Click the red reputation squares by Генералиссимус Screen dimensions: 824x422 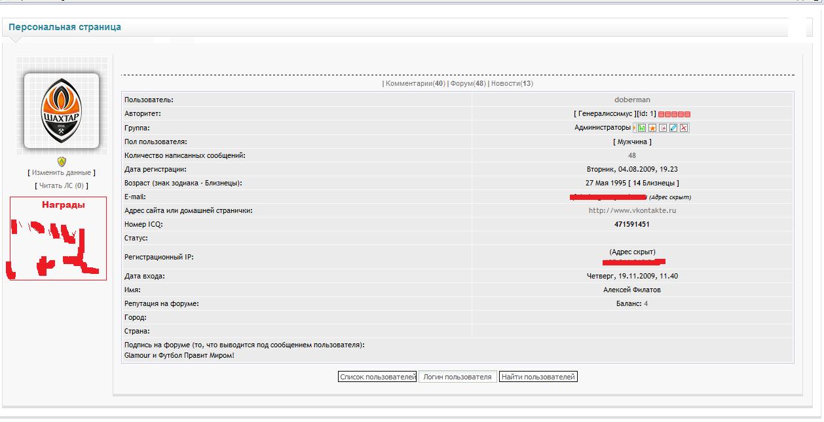674,114
